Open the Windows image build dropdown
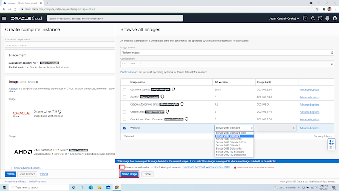The height and width of the screenshot is (191, 339). coord(276,128)
